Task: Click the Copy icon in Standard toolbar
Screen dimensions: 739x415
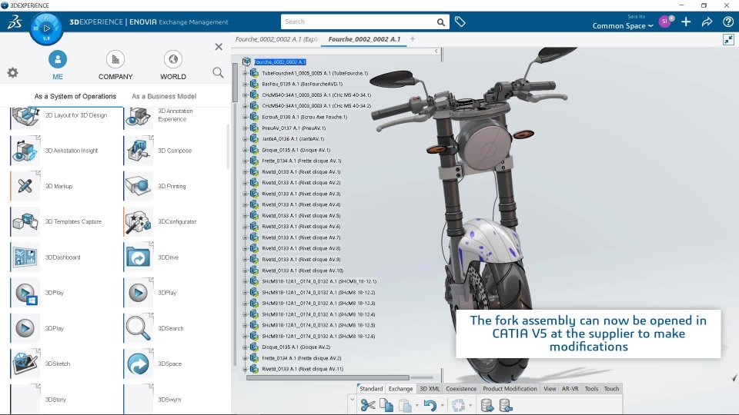Action: (x=386, y=405)
